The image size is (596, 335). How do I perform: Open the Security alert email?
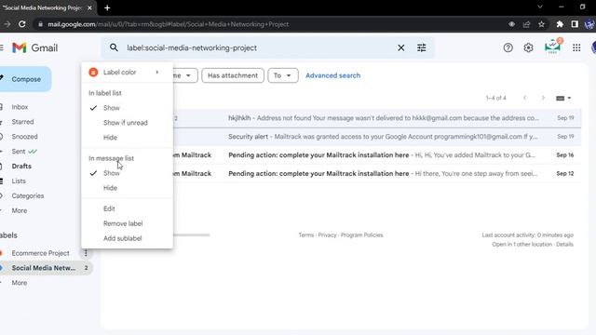(x=376, y=137)
